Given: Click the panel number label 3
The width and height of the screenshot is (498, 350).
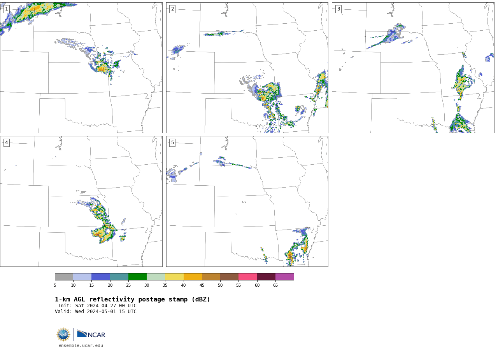Looking at the screenshot, I should [x=338, y=9].
